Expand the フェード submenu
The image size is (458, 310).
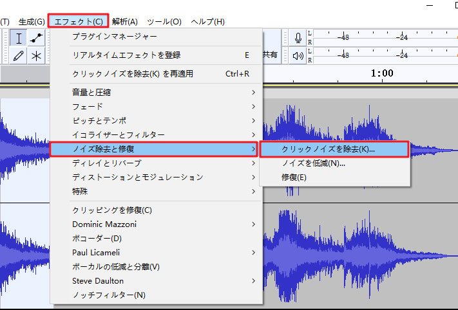point(157,107)
